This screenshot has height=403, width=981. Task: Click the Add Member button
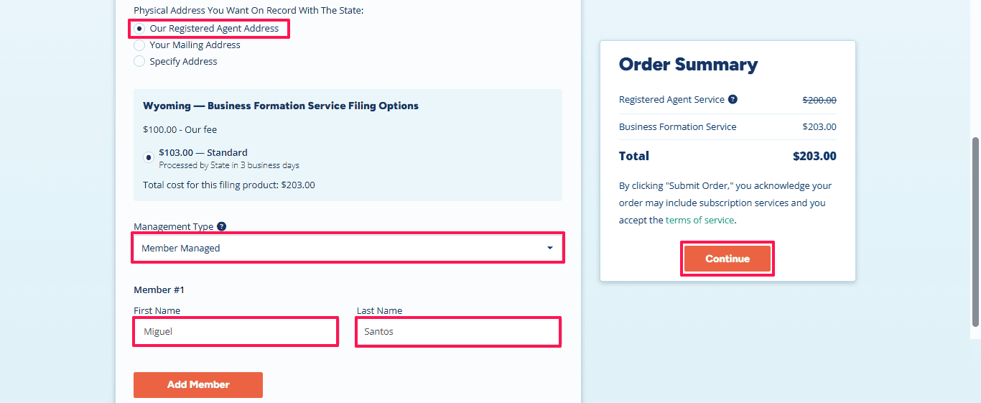tap(198, 385)
